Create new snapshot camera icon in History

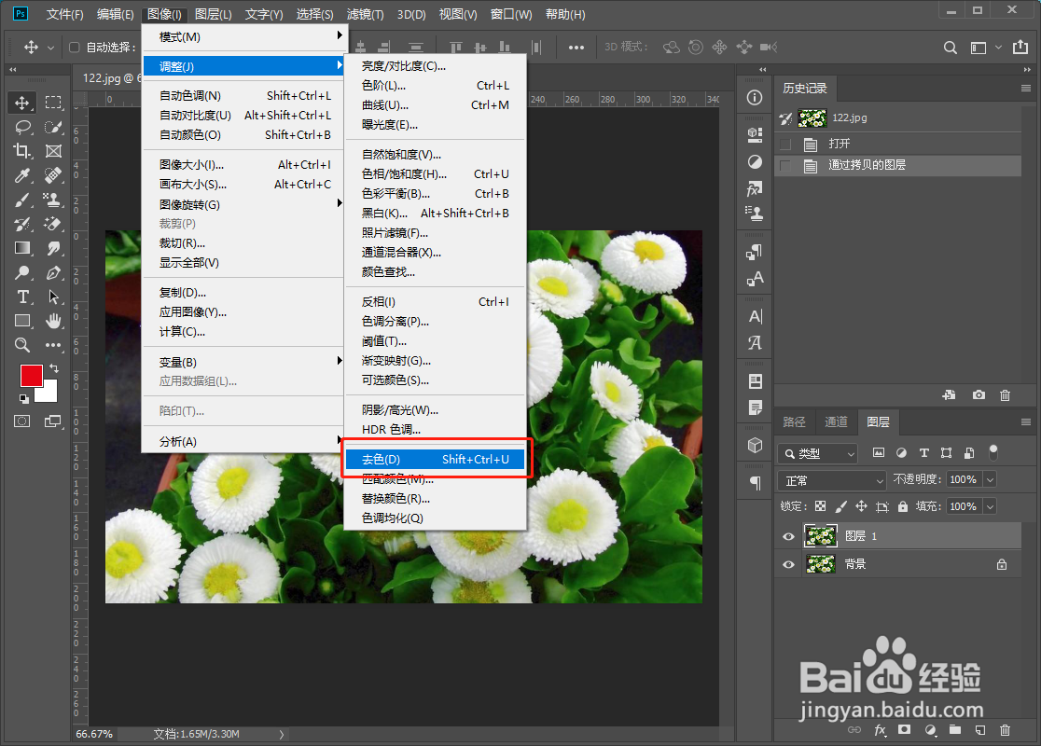pos(979,394)
